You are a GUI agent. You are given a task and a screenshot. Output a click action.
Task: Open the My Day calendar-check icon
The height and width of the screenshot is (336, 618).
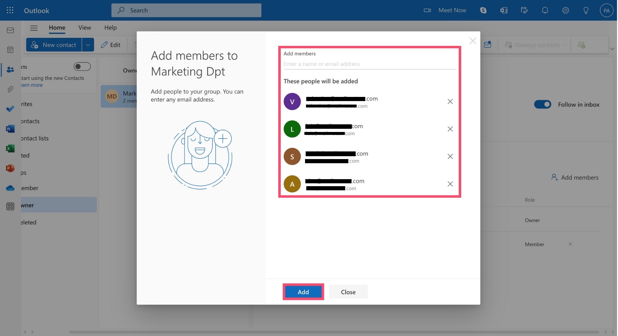coord(525,10)
